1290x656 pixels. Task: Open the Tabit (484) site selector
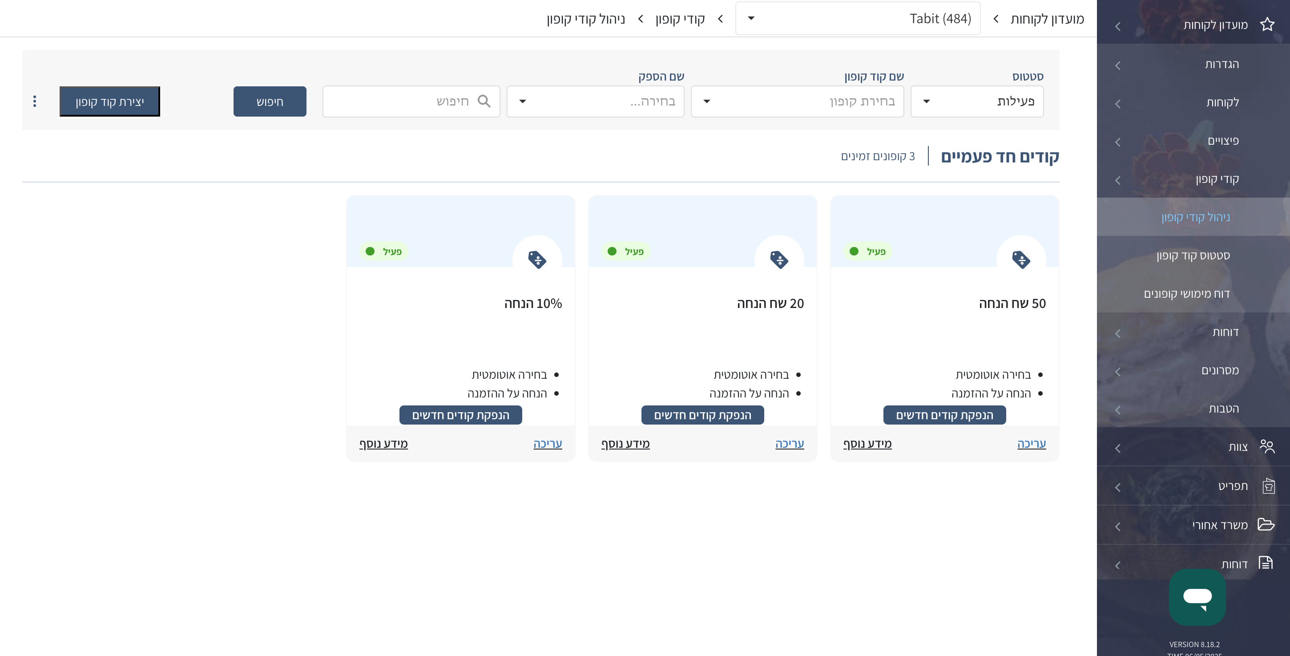[857, 19]
